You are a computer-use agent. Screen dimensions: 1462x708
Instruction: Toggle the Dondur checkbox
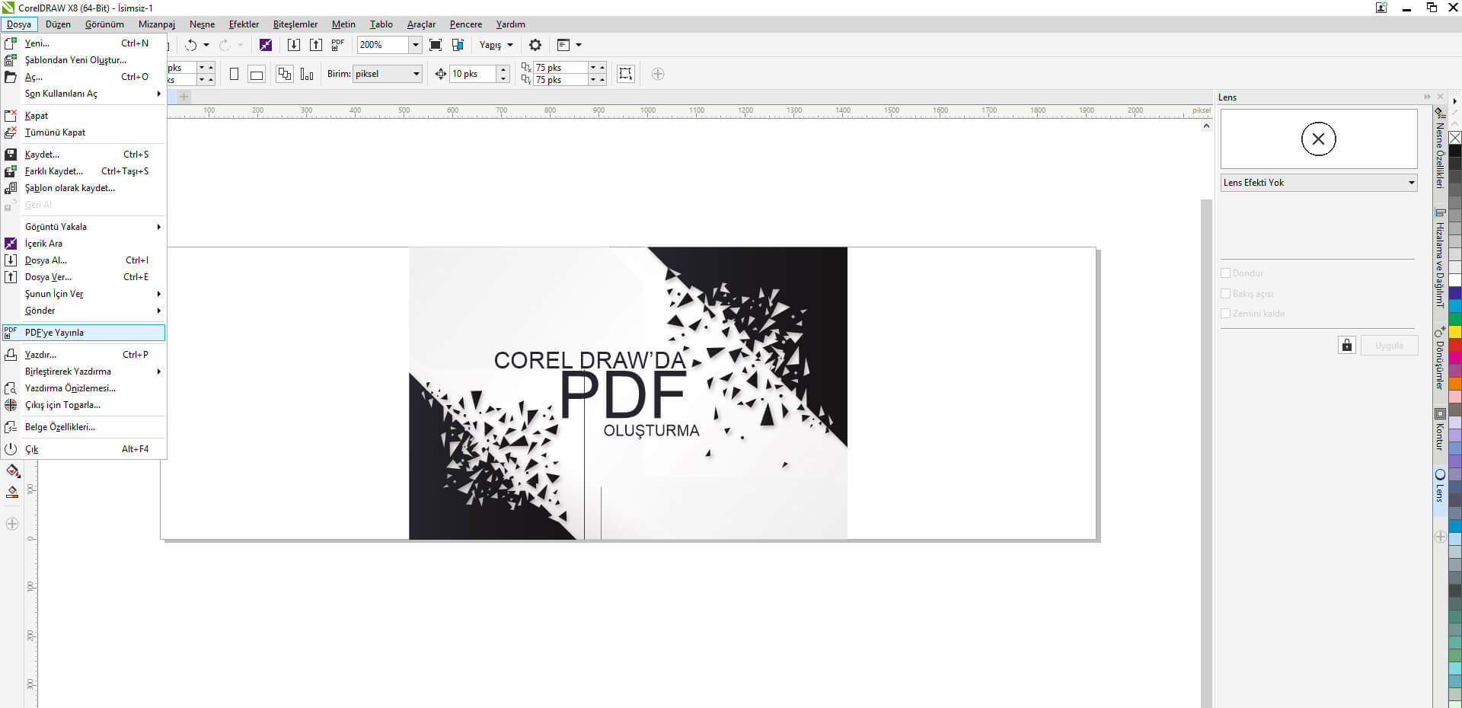pyautogui.click(x=1225, y=273)
